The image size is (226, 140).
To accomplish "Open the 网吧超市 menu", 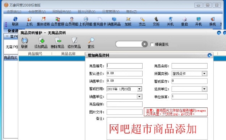I will (62, 12).
